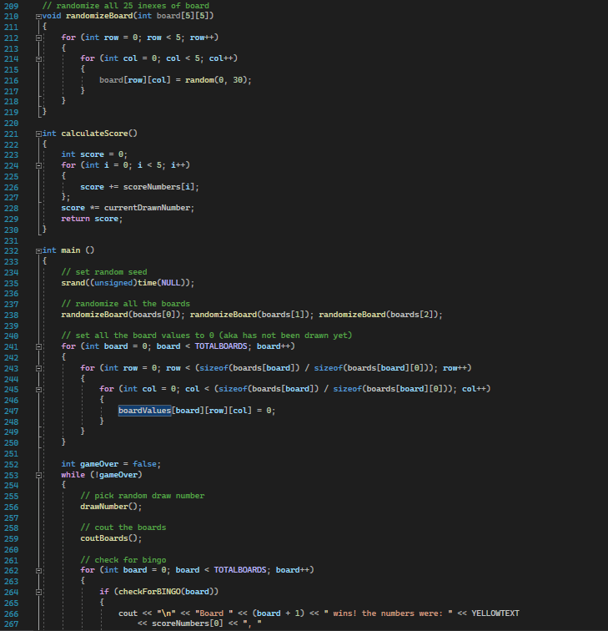
Task: Collapse the TOTALBOARDS for loop on line 241
Action: click(x=38, y=346)
